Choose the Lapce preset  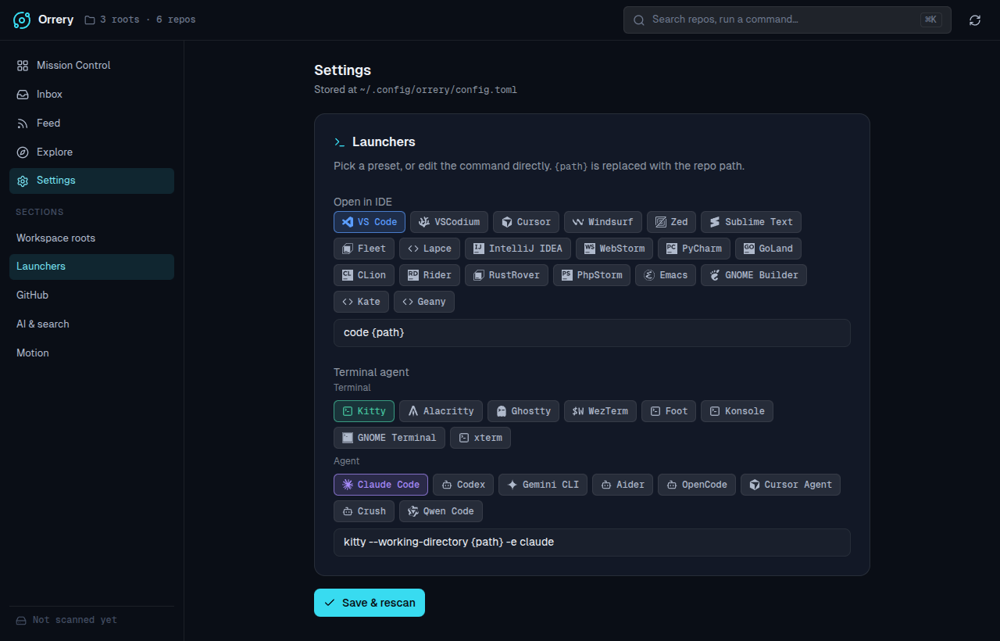(x=430, y=249)
